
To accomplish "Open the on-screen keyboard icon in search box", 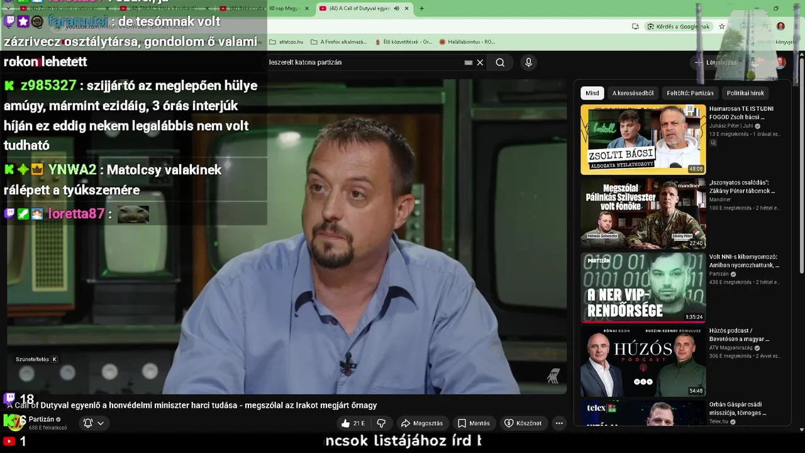I will [469, 62].
